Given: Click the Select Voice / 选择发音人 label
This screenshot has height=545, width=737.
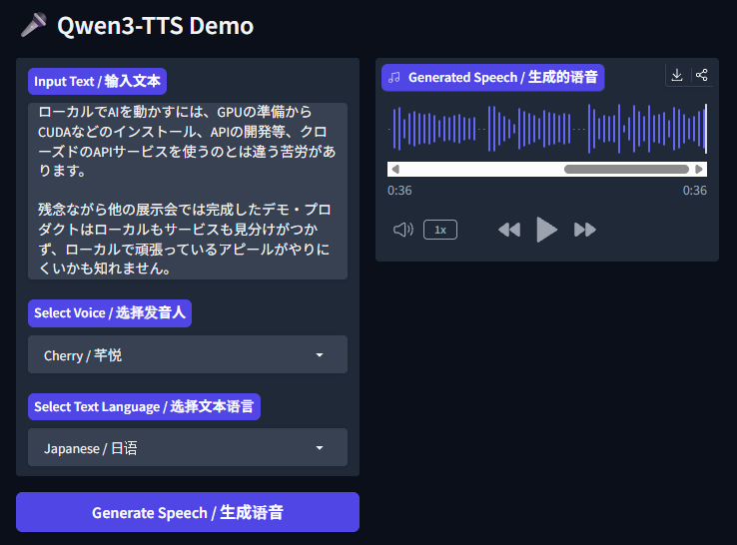Looking at the screenshot, I should [x=110, y=312].
